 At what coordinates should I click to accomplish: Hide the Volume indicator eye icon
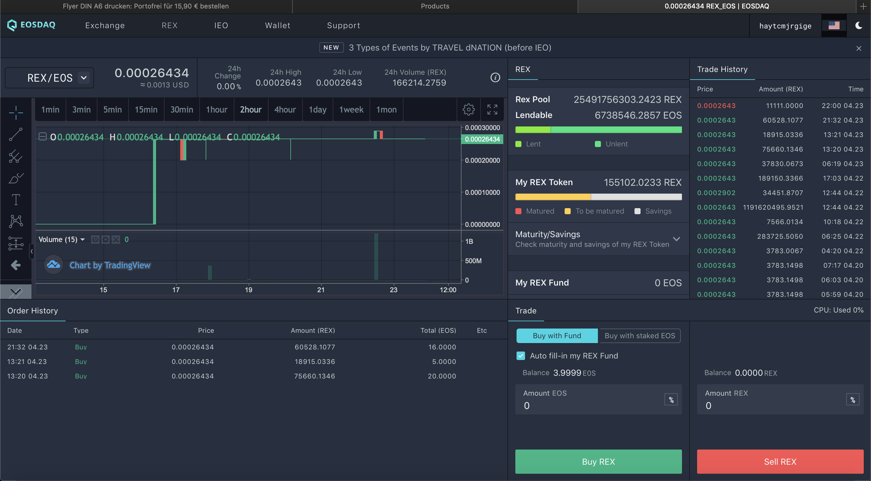point(95,240)
